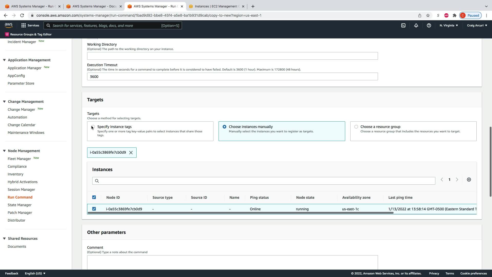Screen dimensions: 492x277
Task: Switch to the Instances EC2 Management tab
Action: 216,6
